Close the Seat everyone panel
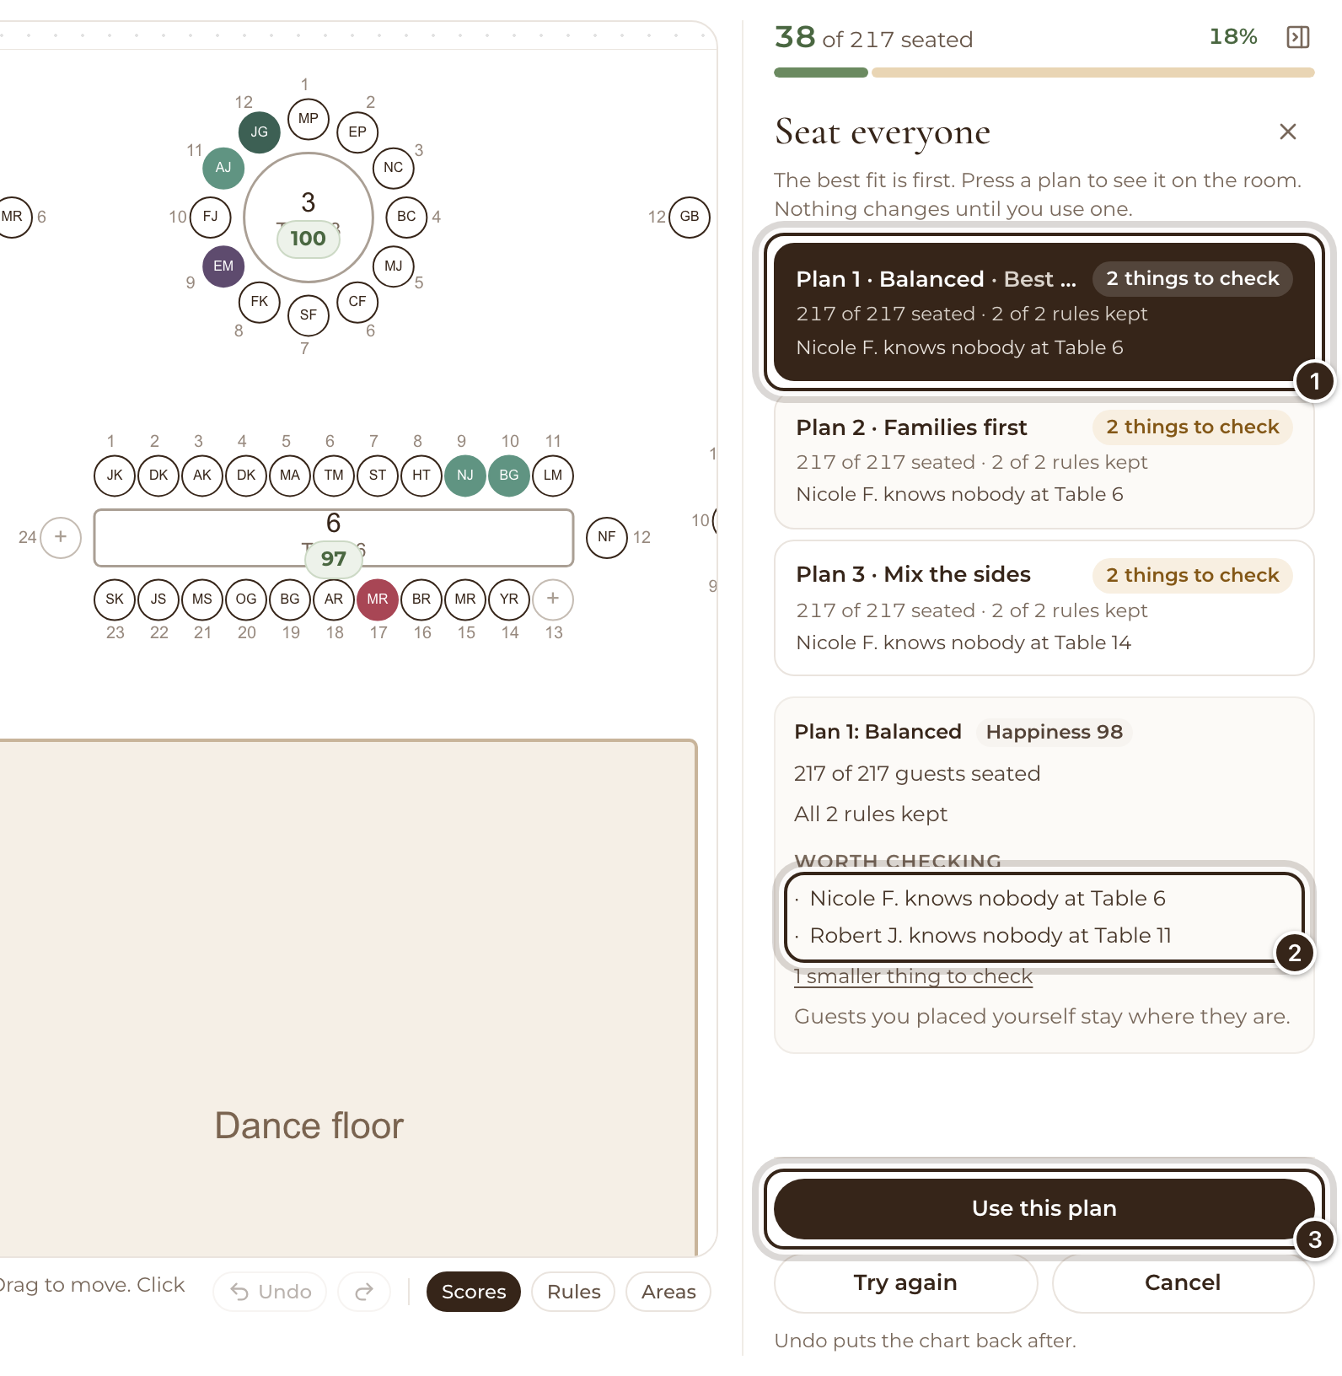Screen dimensions: 1342x1376 point(1287,132)
